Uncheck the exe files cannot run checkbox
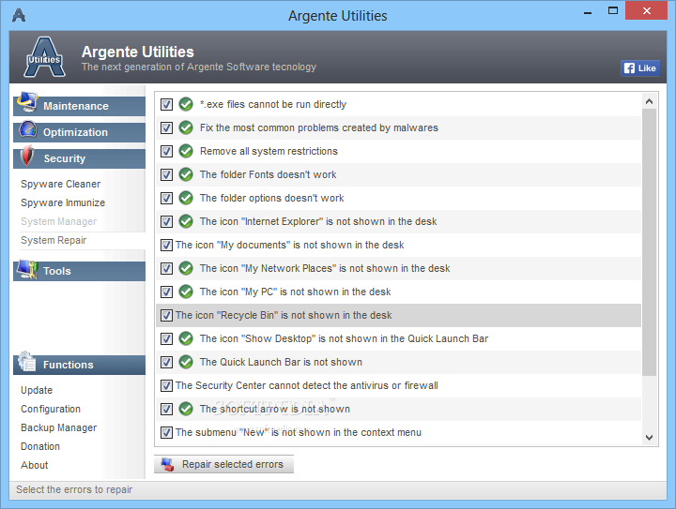The height and width of the screenshot is (509, 676). (x=166, y=105)
